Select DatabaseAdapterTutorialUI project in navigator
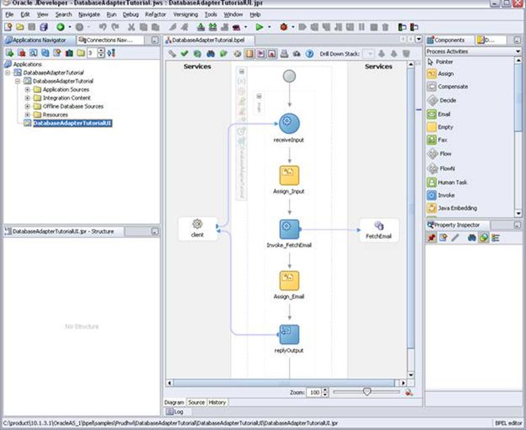The width and height of the screenshot is (526, 430). pos(72,123)
